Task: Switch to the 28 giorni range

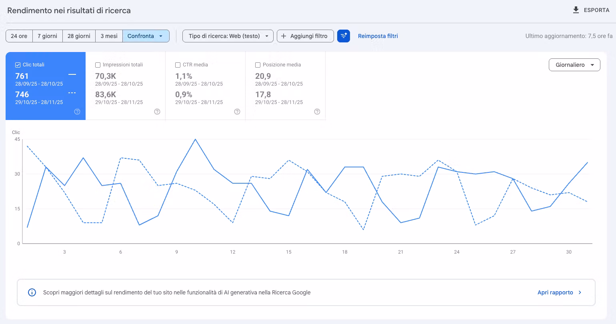Action: click(x=79, y=36)
